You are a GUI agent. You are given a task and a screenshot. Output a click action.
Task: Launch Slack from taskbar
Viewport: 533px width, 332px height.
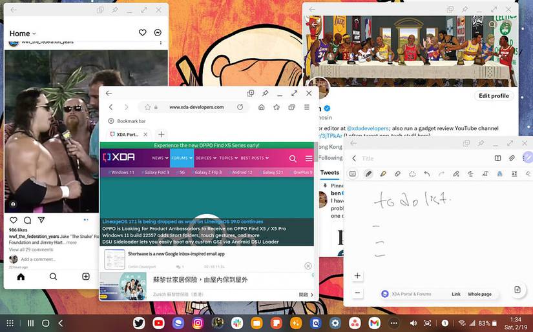(237, 323)
